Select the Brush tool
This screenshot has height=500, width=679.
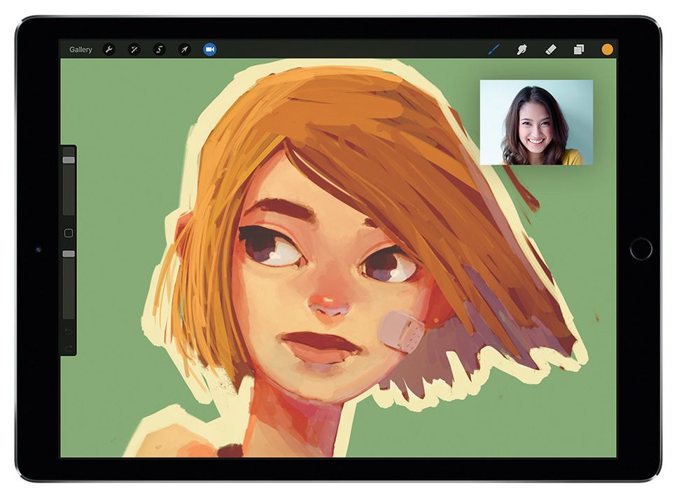pyautogui.click(x=493, y=49)
